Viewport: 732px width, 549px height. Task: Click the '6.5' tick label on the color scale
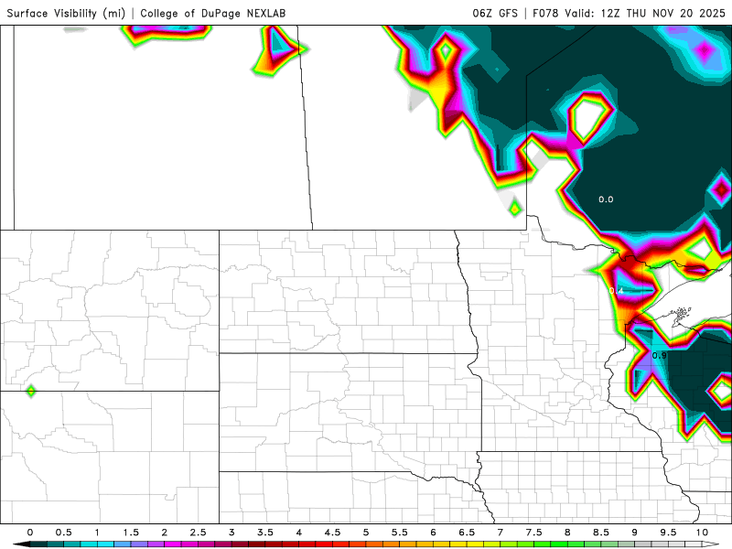coord(467,533)
